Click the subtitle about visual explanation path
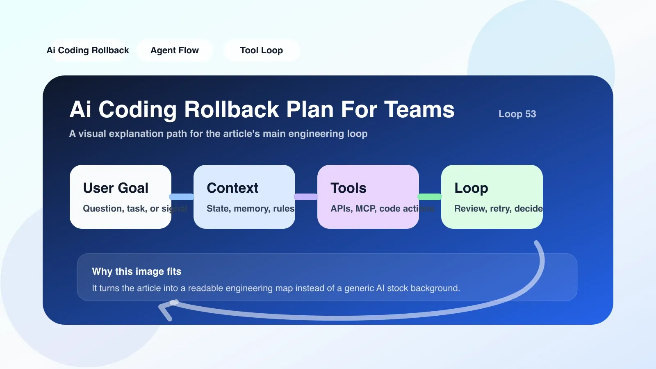Viewport: 656px width, 369px height. tap(219, 134)
